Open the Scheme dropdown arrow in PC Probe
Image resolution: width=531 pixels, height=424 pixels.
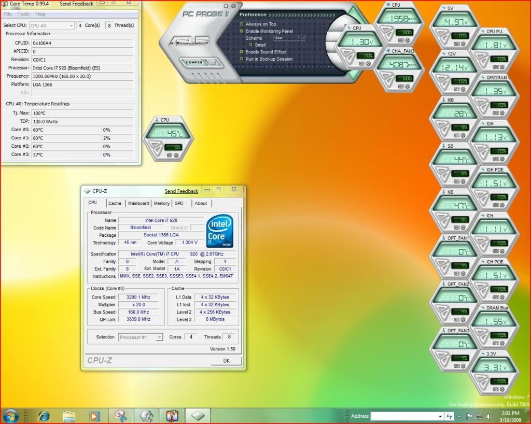[302, 38]
